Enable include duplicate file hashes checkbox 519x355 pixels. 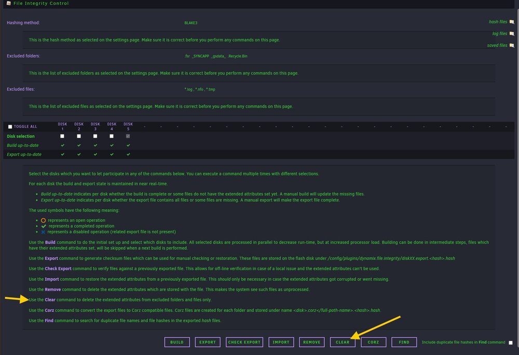(510, 343)
